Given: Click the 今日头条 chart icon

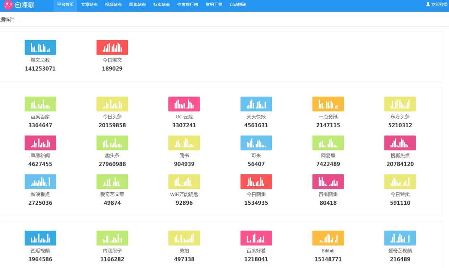Looking at the screenshot, I should point(112,104).
